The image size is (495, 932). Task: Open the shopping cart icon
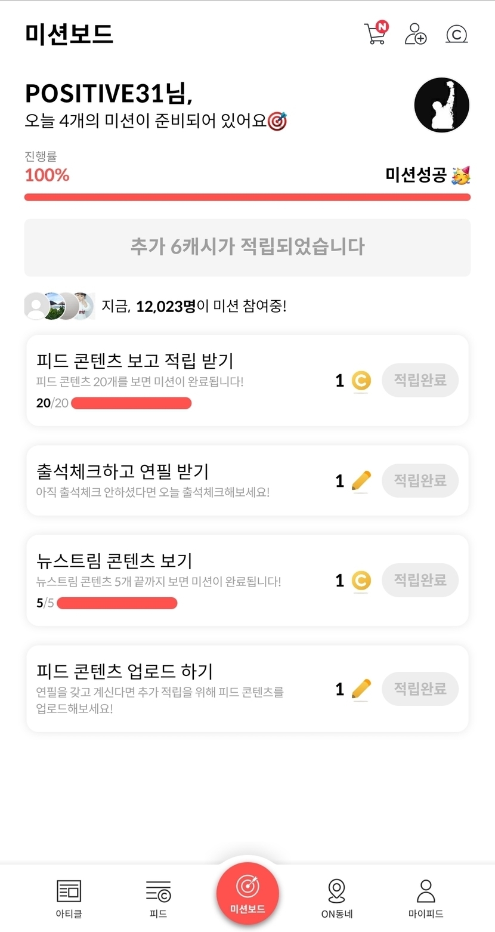coord(376,33)
